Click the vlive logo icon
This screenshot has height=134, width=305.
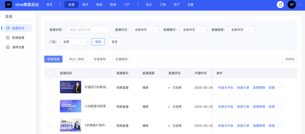(8, 5)
